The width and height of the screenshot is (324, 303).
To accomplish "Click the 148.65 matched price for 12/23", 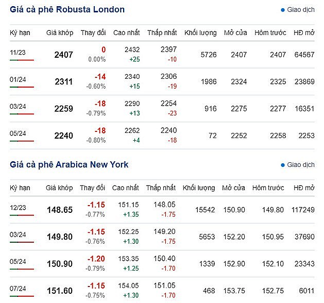I will (x=60, y=210).
